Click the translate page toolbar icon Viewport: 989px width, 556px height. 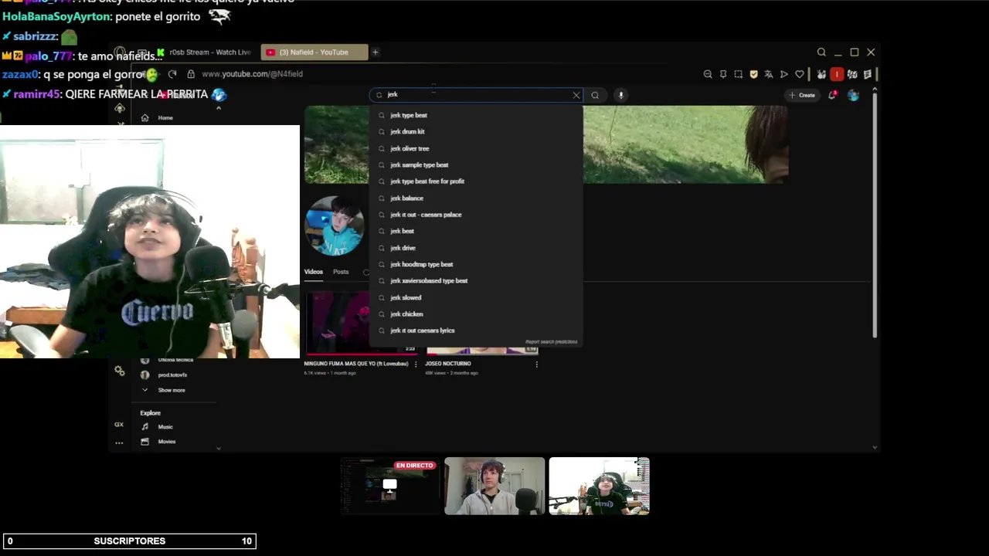pos(769,74)
